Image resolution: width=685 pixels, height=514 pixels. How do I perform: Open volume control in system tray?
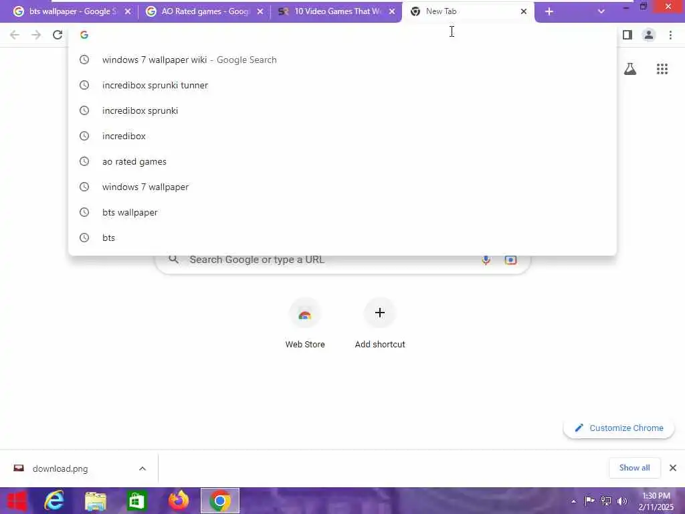click(x=622, y=501)
